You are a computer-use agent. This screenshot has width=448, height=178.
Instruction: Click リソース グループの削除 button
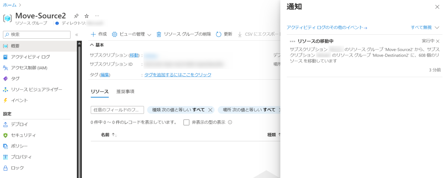tap(184, 34)
